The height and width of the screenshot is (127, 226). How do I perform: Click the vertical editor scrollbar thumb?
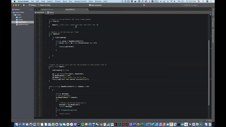209,73
